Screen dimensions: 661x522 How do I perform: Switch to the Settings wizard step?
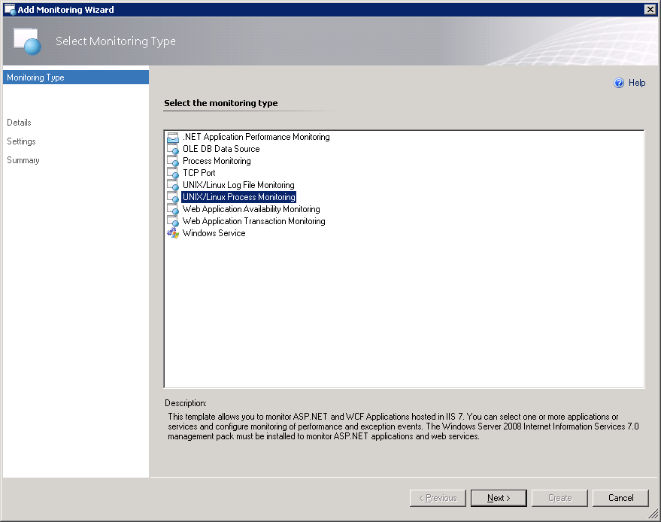point(21,141)
